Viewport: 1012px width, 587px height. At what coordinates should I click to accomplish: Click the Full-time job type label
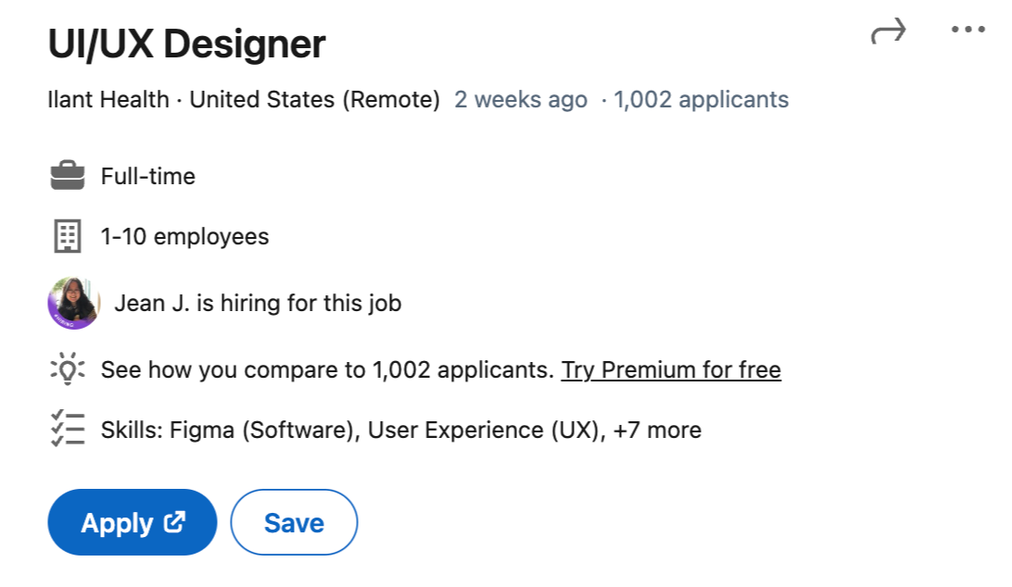point(148,176)
